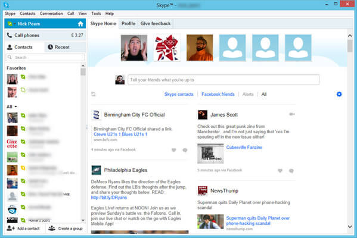Click the surprised man's contact photo
This screenshot has width=357, height=238.
click(134, 48)
